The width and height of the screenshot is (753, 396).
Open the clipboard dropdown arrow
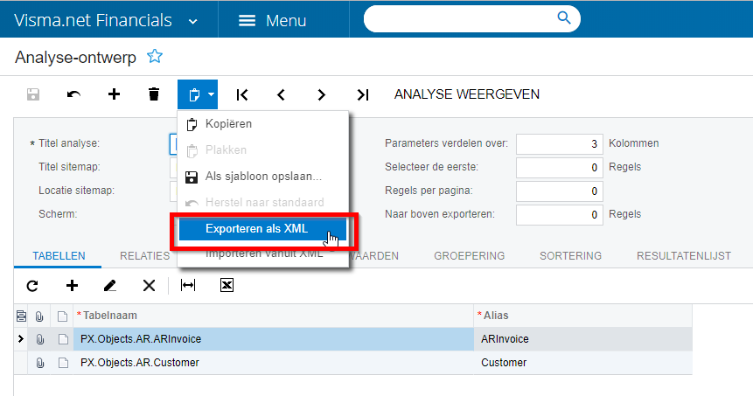(211, 94)
